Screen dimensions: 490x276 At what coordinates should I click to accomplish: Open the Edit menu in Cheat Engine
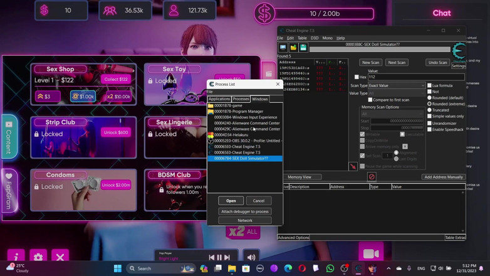290,38
